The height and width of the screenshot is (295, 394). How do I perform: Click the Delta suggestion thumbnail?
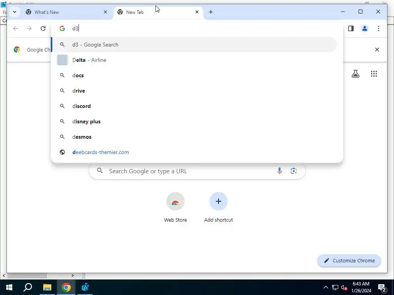click(x=62, y=60)
